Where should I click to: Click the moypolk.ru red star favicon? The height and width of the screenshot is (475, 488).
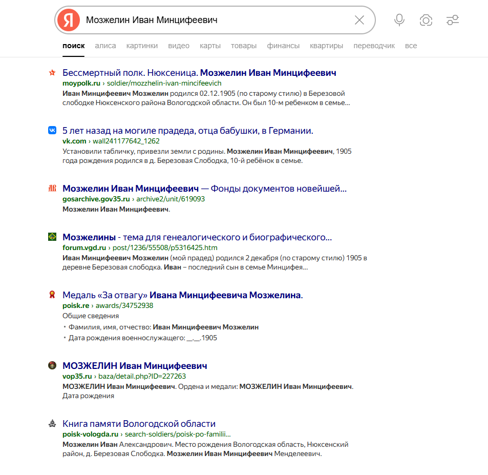(52, 73)
